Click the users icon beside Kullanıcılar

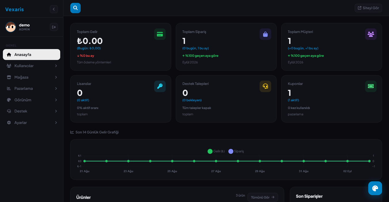pos(9,66)
